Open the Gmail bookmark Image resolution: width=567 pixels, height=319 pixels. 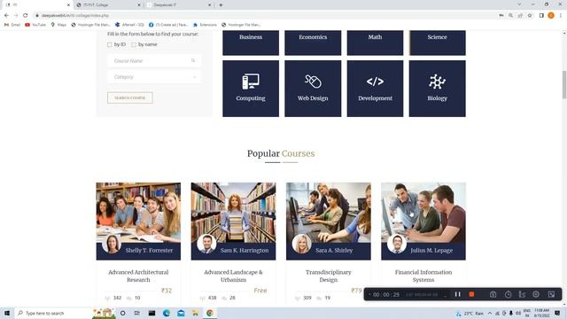pyautogui.click(x=12, y=25)
